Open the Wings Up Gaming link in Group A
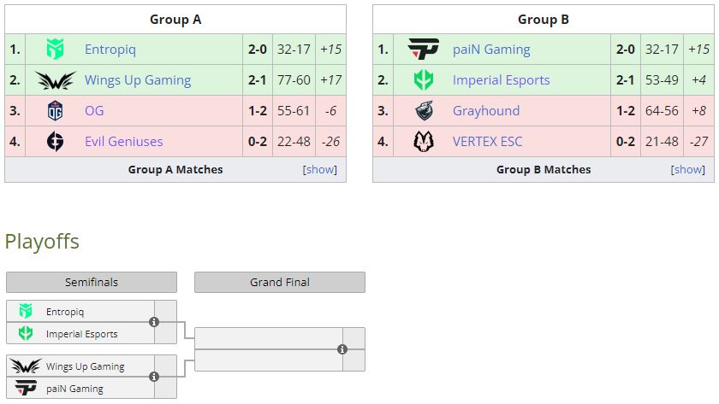Image resolution: width=719 pixels, height=404 pixels. 138,80
